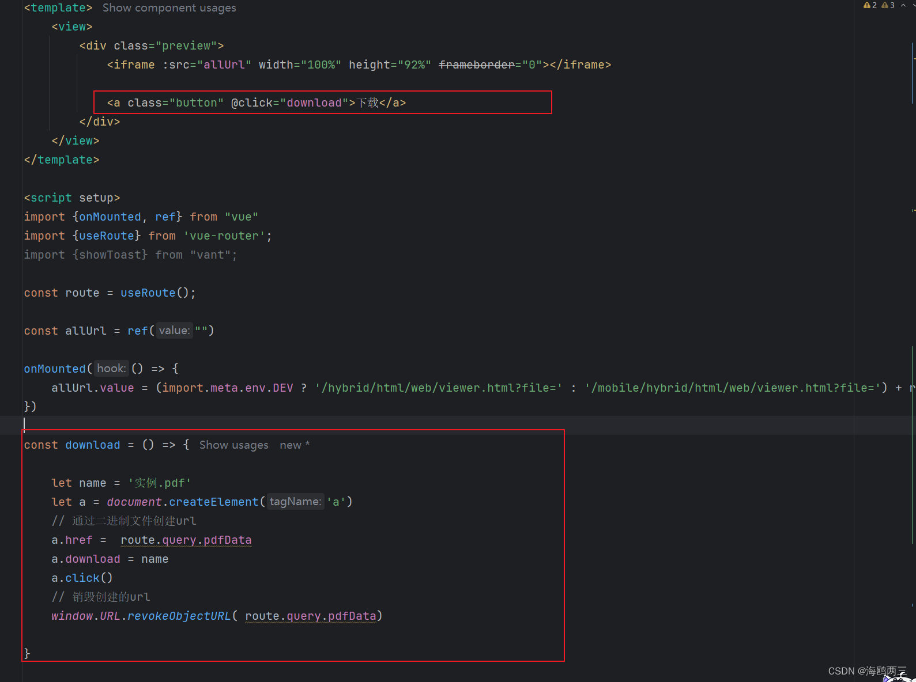This screenshot has height=682, width=916.
Task: Click the "vant" module string
Action: coord(210,255)
